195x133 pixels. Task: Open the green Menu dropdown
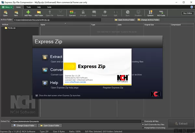pos(6,6)
